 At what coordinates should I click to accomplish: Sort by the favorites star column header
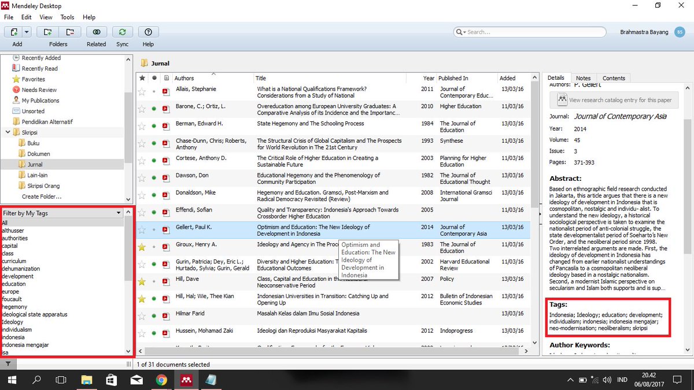pos(142,78)
